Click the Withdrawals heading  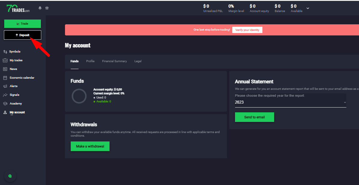[x=84, y=124]
